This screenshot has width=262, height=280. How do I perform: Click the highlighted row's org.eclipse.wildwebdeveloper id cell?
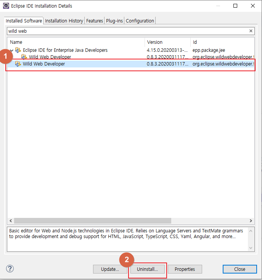pyautogui.click(x=223, y=64)
